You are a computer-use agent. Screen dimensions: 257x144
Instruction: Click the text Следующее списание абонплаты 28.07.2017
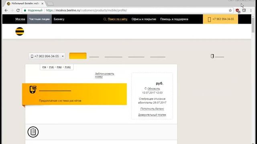pos(152,101)
